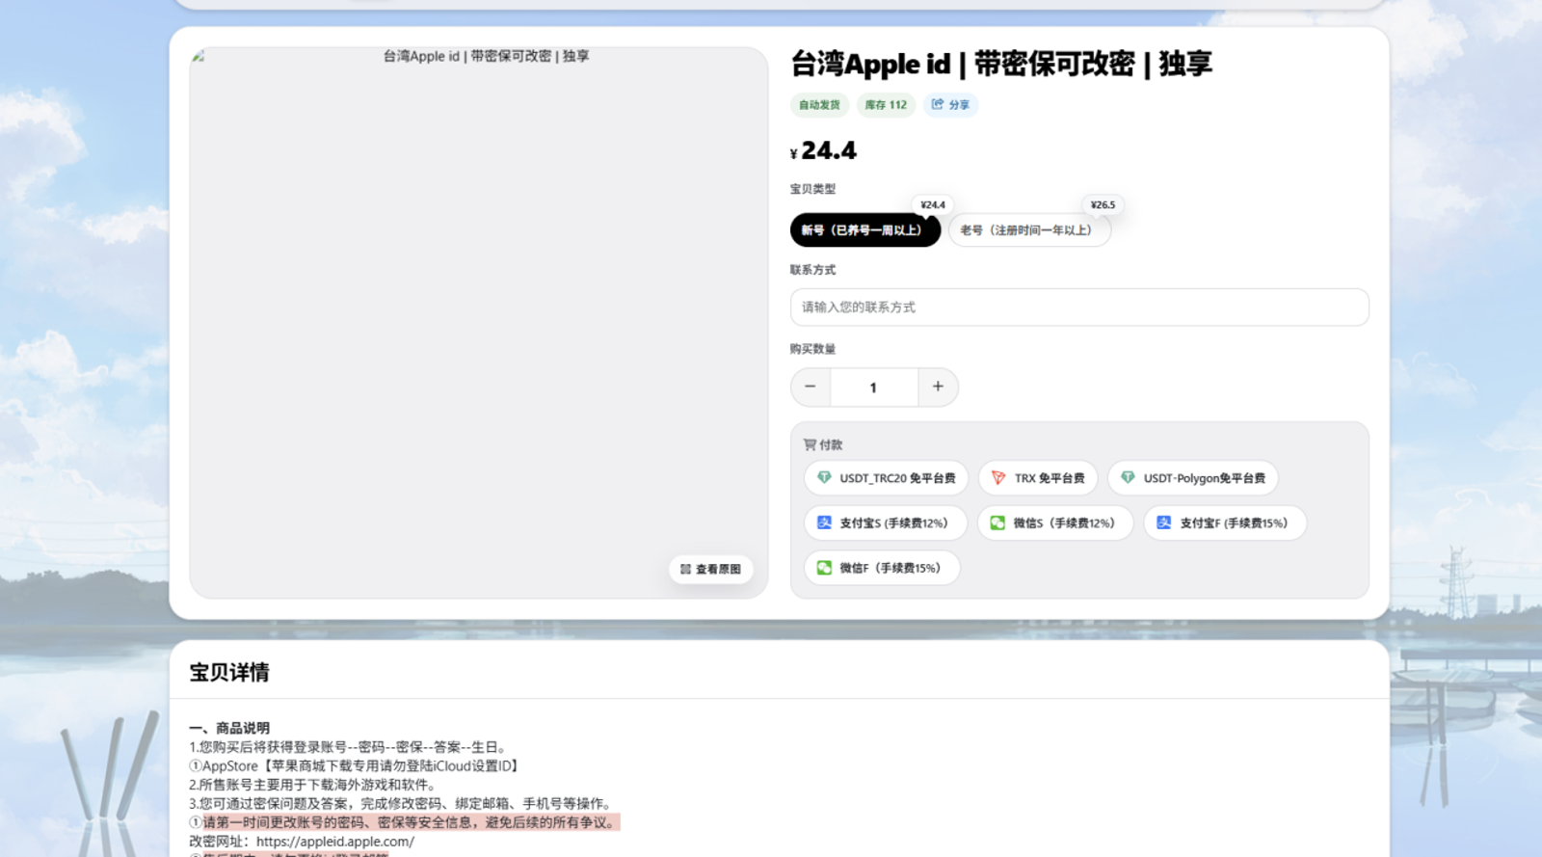Click the 分享 share button

tap(950, 105)
